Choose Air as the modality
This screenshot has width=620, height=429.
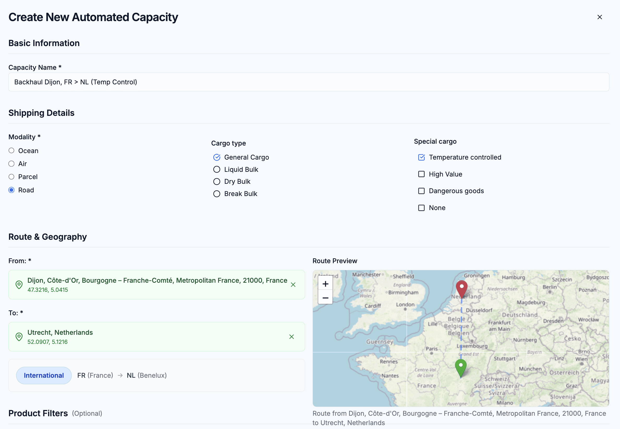[11, 164]
